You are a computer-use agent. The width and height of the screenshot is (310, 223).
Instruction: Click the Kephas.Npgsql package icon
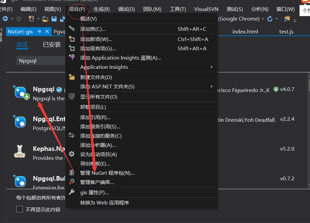point(20,151)
